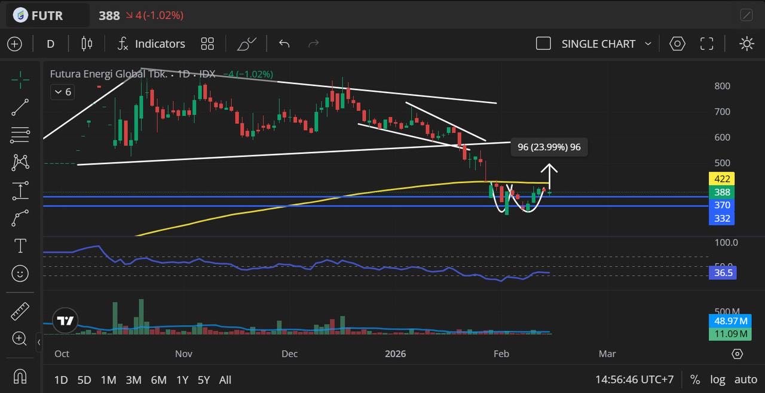
Task: Select the crosshair cursor tool
Action: pyautogui.click(x=20, y=79)
